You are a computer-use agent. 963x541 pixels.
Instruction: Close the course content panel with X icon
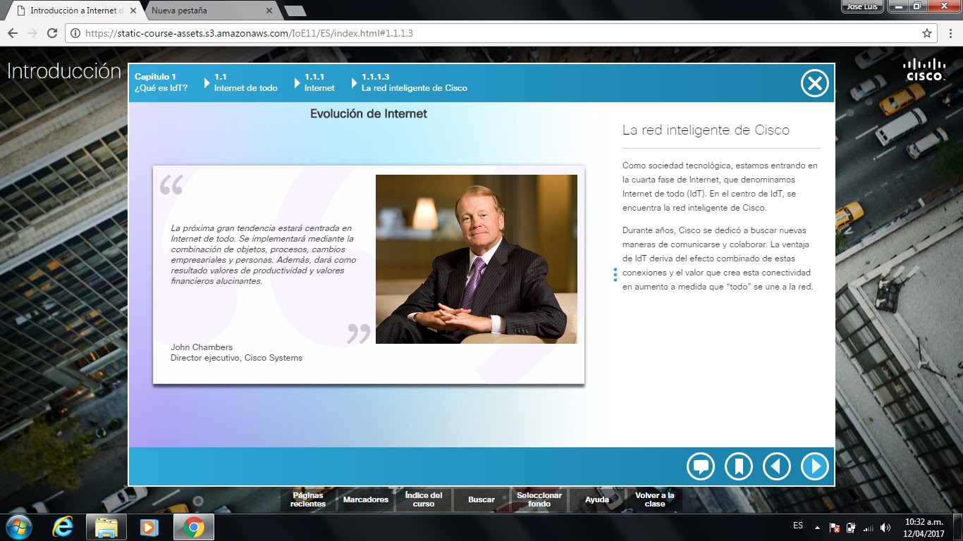(x=814, y=84)
